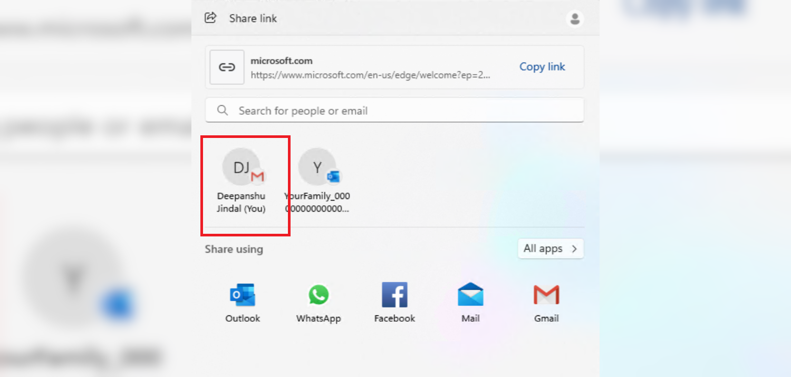Click the search magnifier icon
The image size is (791, 377).
222,110
